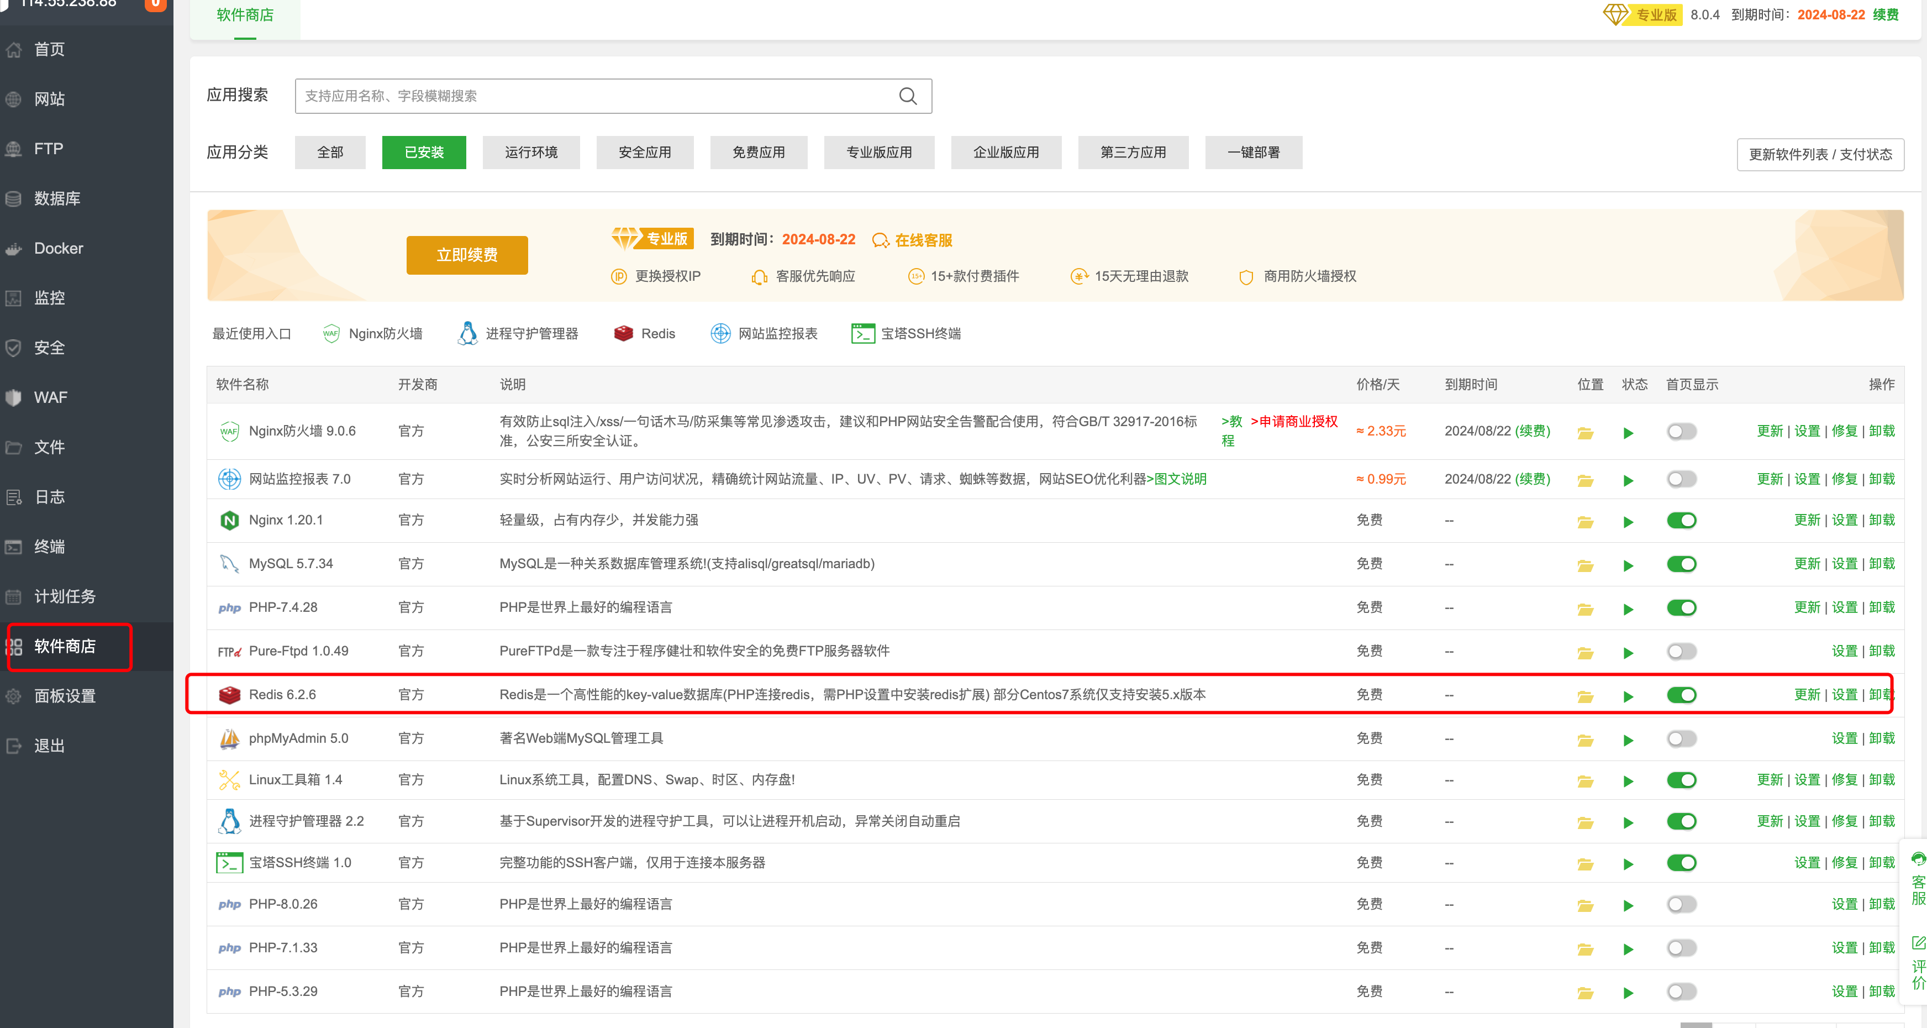1927x1028 pixels.
Task: Click the 申请商业授权 link
Action: point(1293,421)
